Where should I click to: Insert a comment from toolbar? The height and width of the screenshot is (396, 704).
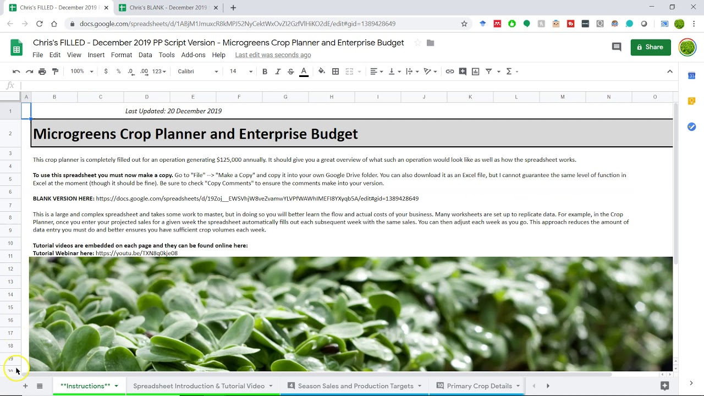(x=463, y=71)
